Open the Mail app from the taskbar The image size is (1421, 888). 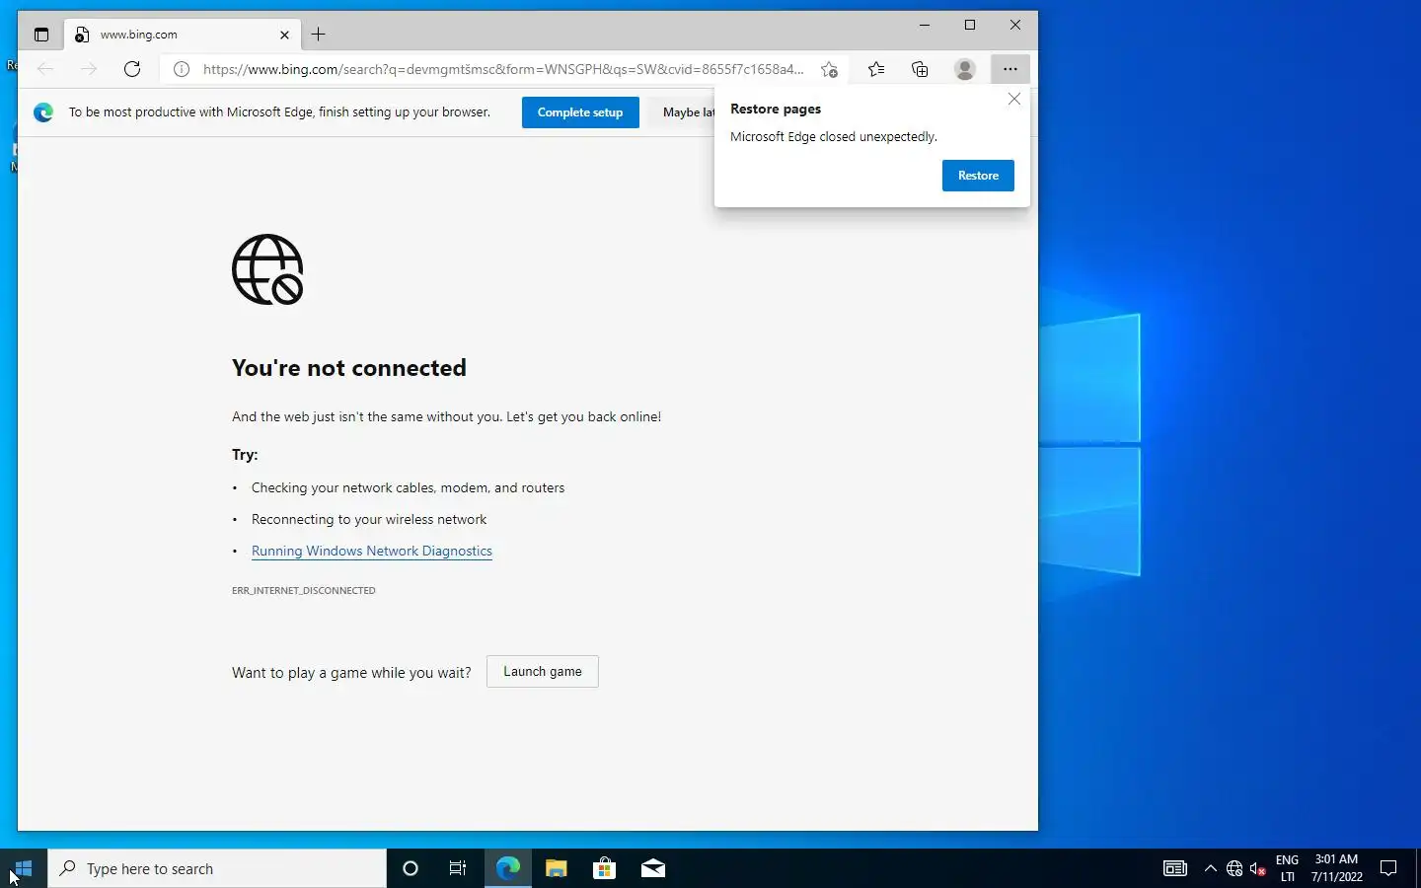click(x=652, y=868)
